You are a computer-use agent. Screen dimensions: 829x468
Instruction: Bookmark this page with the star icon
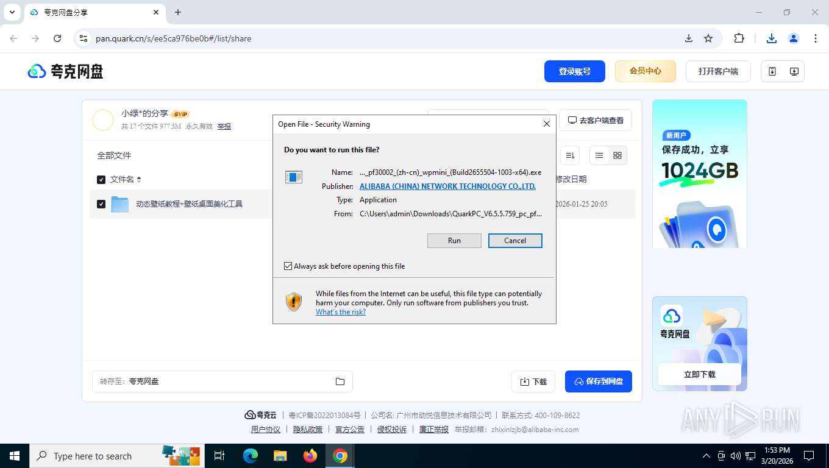[708, 38]
